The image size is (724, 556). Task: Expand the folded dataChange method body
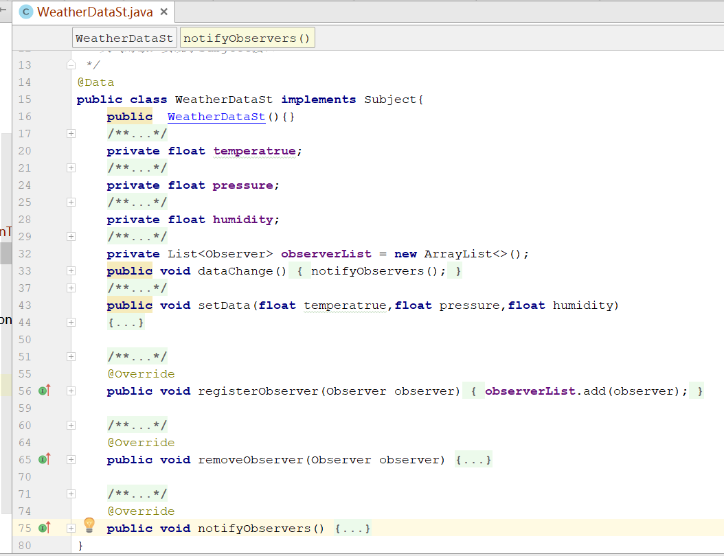pos(71,271)
